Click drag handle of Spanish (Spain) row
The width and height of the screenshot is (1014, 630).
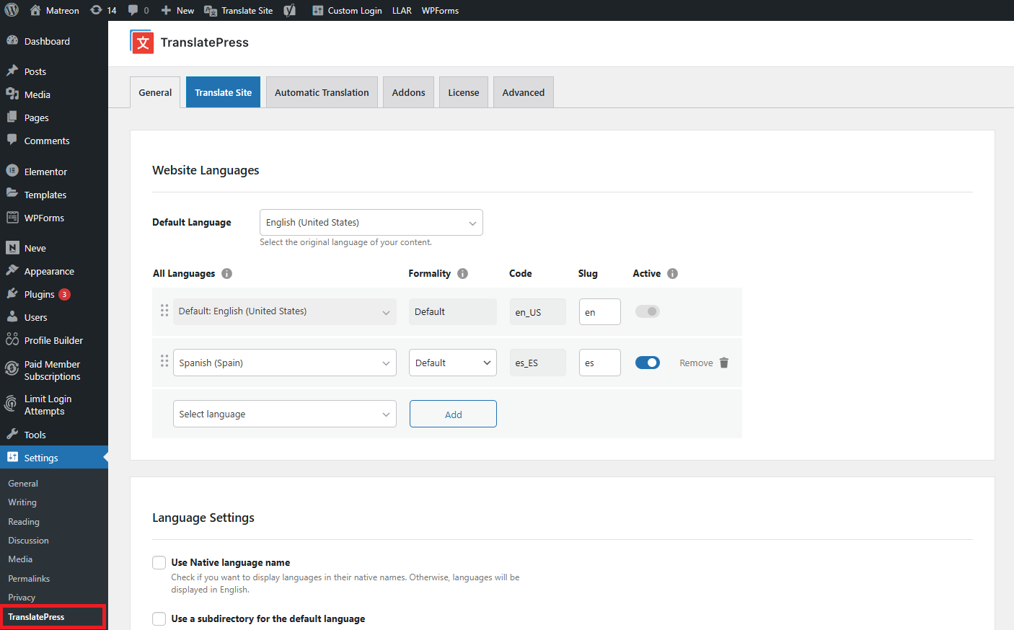164,360
